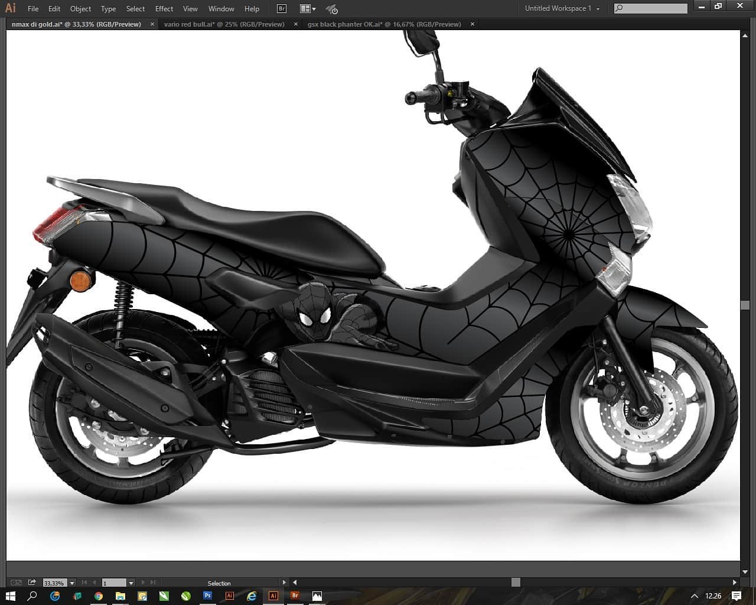Open the Arrange Documents layout dropdown

click(x=308, y=8)
